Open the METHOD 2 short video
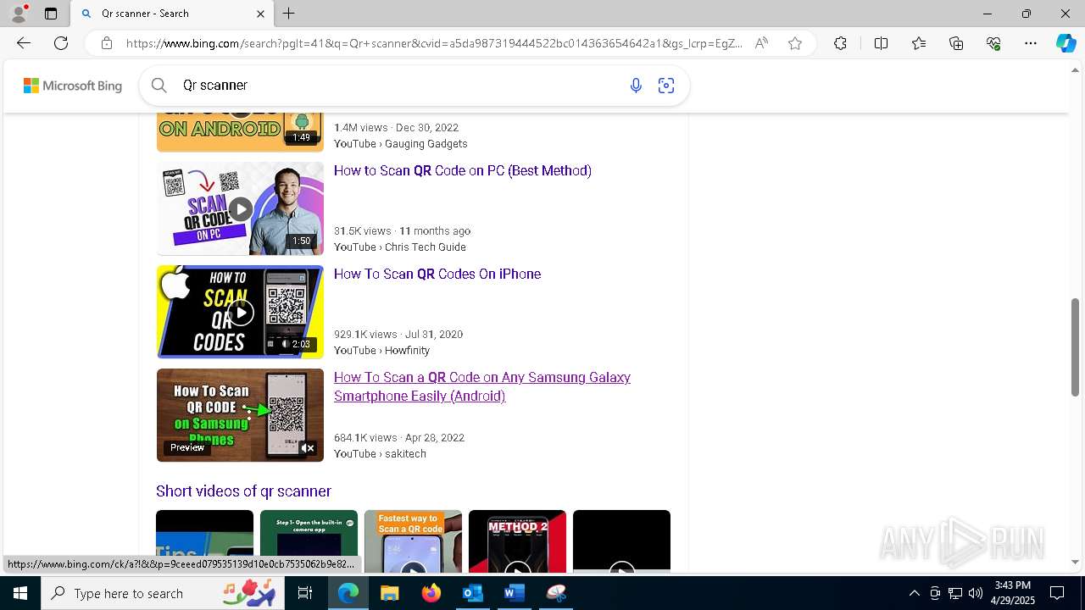 517,541
